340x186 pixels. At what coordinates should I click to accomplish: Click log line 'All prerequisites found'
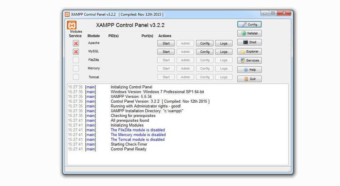130,120
